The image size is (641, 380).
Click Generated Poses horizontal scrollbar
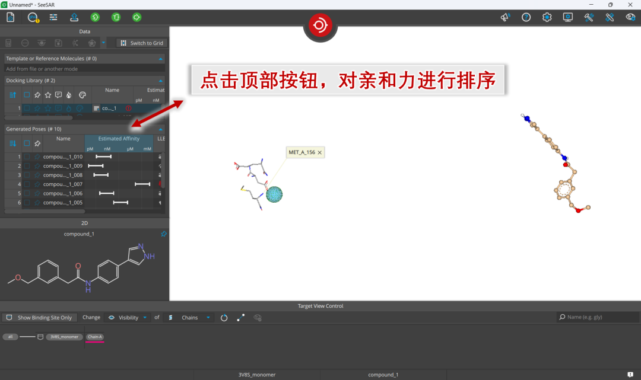[x=45, y=212]
